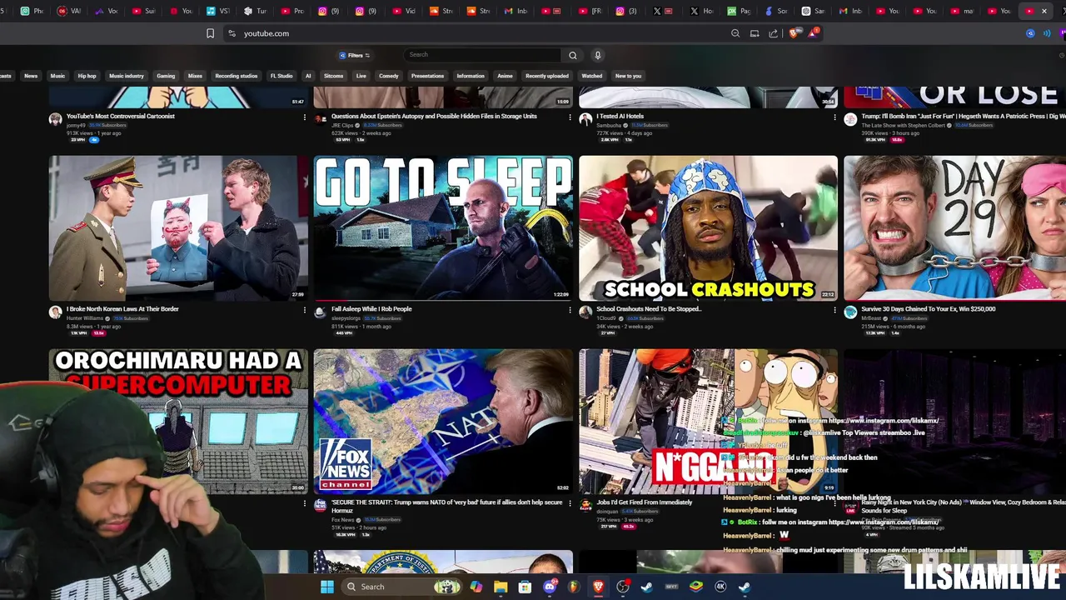1066x600 pixels.
Task: Open Discord from the taskbar
Action: coord(550,587)
